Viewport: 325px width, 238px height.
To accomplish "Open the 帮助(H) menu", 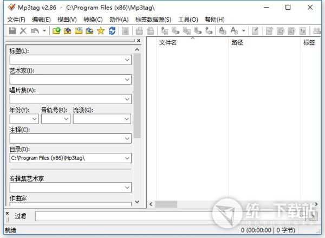I will (214, 20).
